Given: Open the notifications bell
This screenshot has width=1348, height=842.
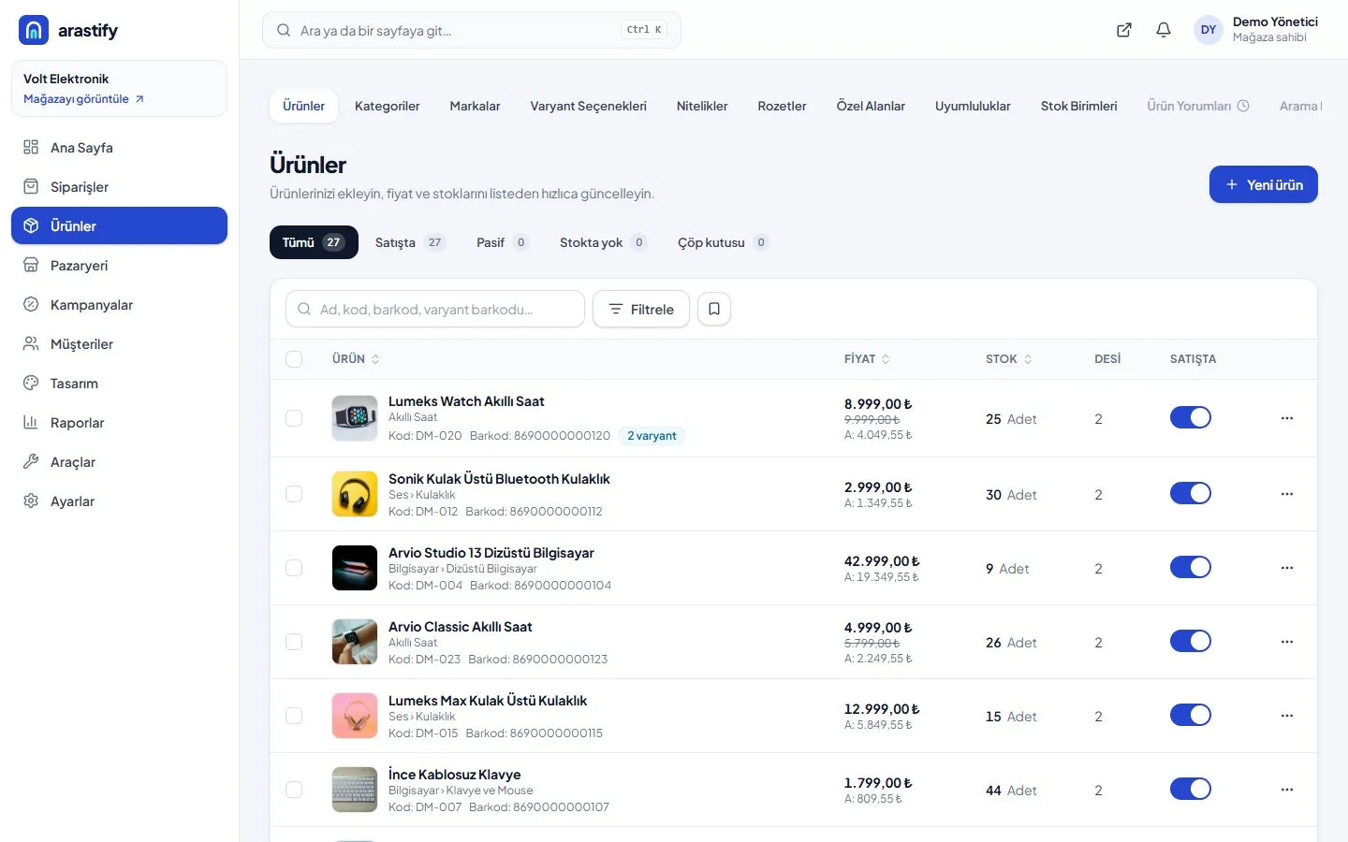Looking at the screenshot, I should tap(1164, 30).
